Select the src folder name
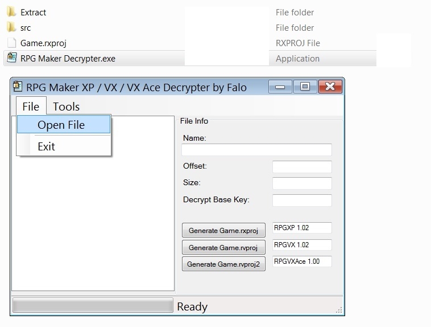This screenshot has width=431, height=327. (x=25, y=28)
